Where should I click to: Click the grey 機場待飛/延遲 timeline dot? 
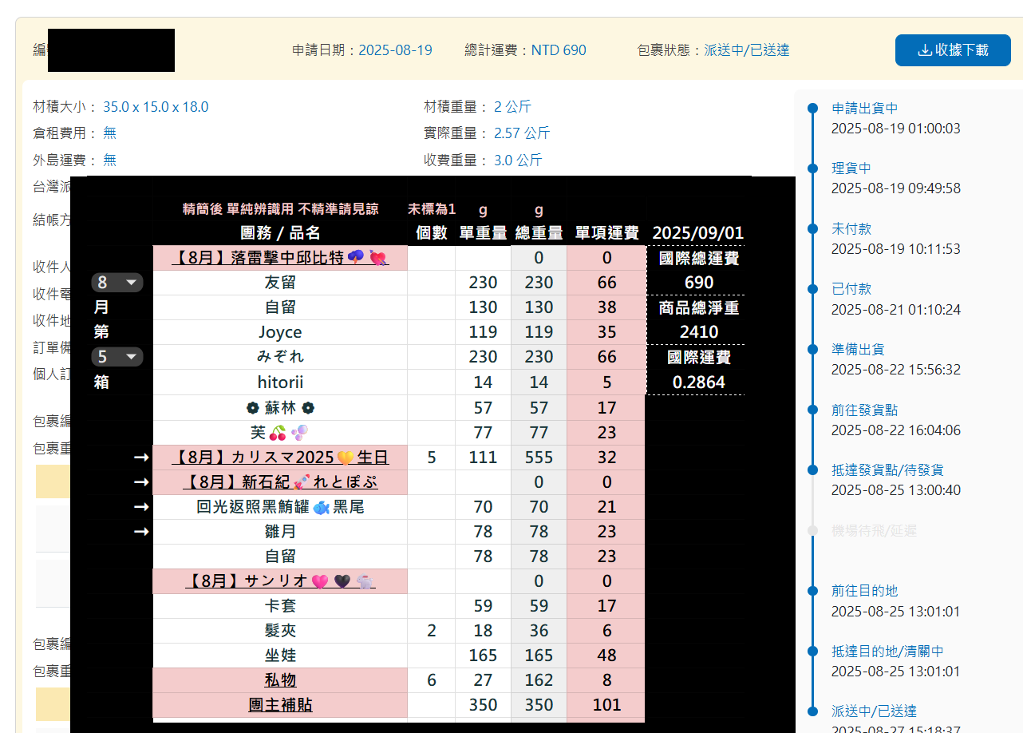tap(812, 530)
